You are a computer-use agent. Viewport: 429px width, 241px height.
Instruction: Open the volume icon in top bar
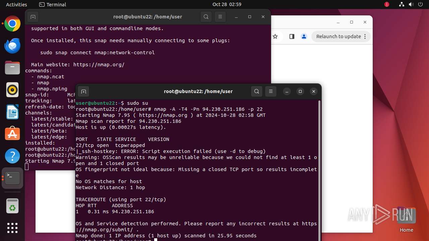pyautogui.click(x=411, y=4)
